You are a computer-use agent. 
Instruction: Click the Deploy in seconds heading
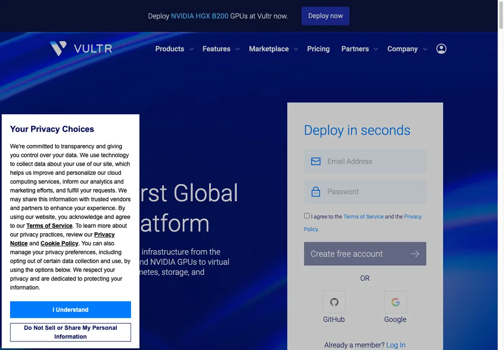point(357,130)
